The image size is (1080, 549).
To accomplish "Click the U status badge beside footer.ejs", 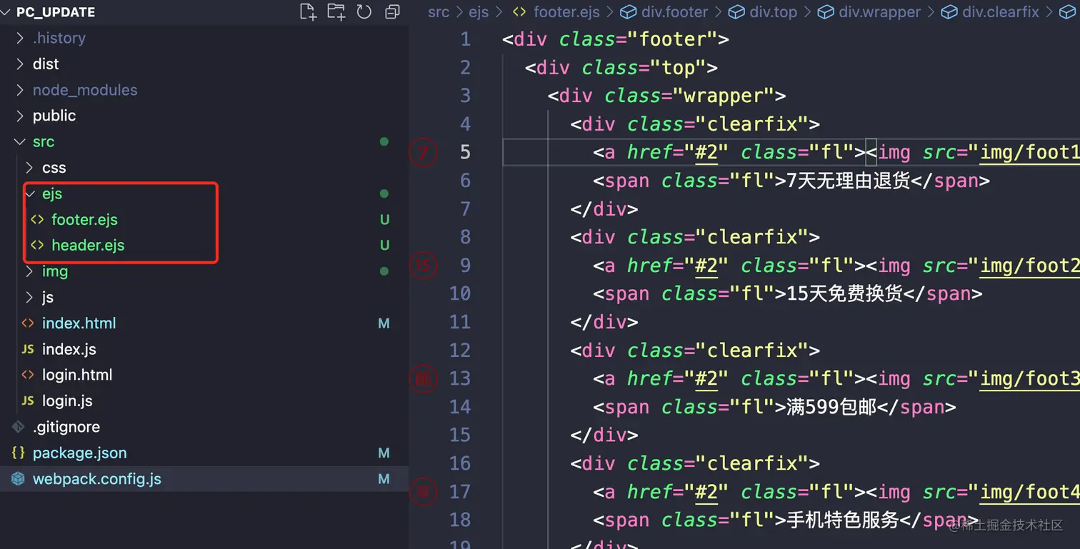I will click(x=385, y=219).
